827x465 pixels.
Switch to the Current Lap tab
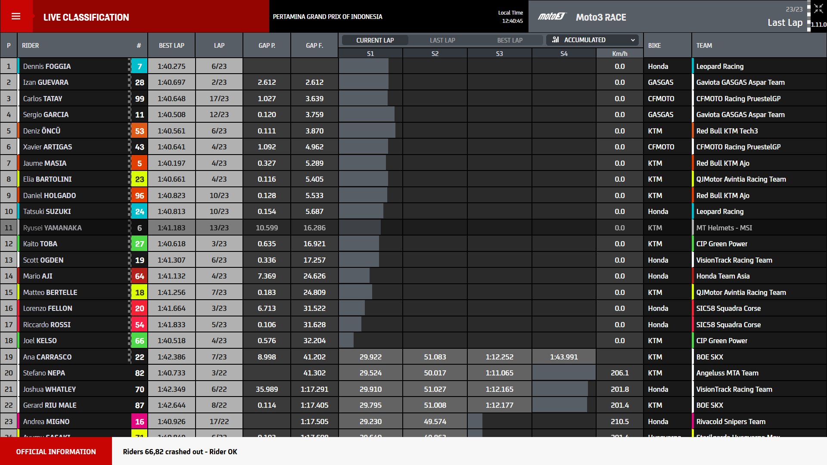click(375, 40)
